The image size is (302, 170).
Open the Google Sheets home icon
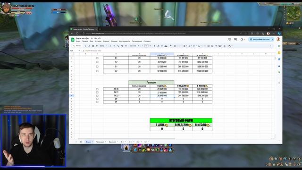point(73,40)
